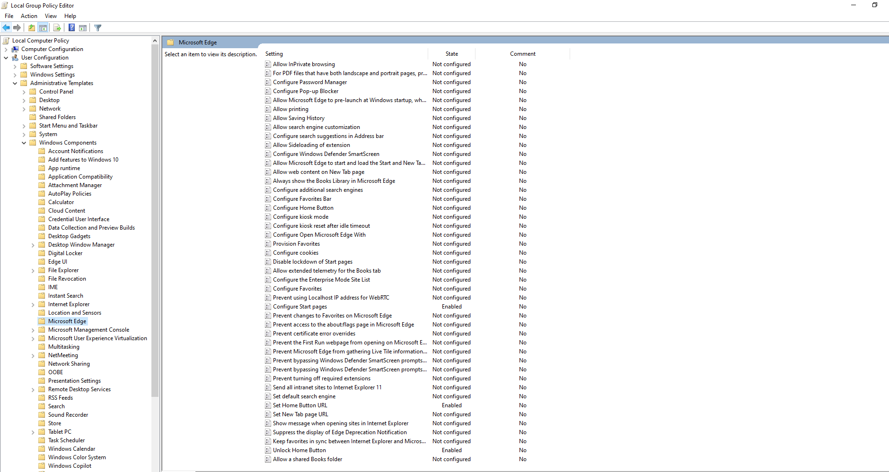Click the Filter funnel toolbar icon

click(x=98, y=28)
